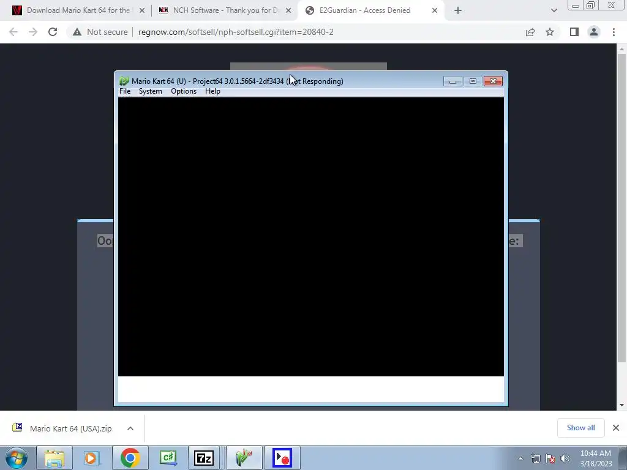Viewport: 627px width, 470px height.
Task: Open the screen recorder taskbar icon
Action: point(282,458)
